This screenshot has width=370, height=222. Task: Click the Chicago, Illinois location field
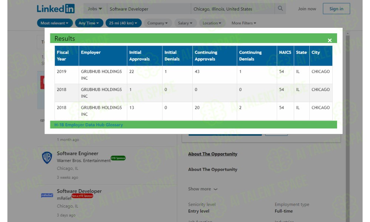[x=232, y=9]
